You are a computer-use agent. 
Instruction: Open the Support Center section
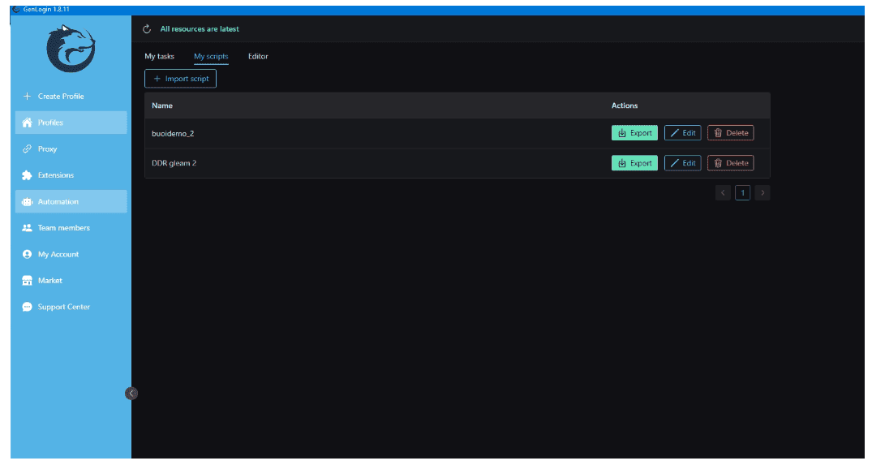pos(71,307)
